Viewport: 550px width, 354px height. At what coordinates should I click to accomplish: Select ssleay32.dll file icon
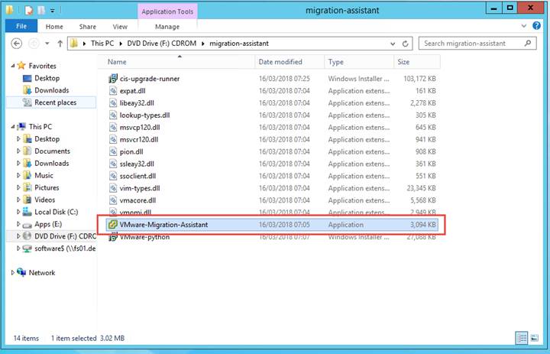[113, 164]
